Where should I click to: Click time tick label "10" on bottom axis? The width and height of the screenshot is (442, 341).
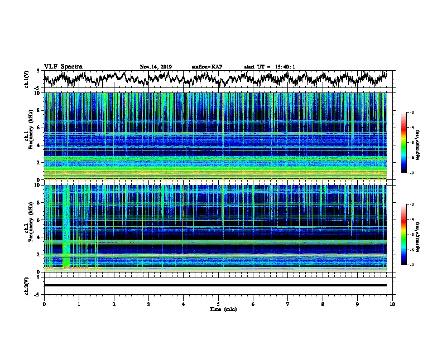(392, 304)
